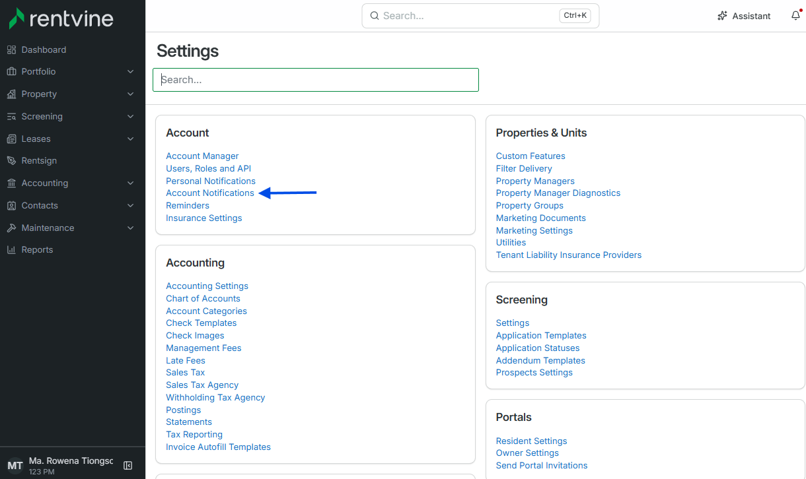Click the Leases document icon

point(11,139)
